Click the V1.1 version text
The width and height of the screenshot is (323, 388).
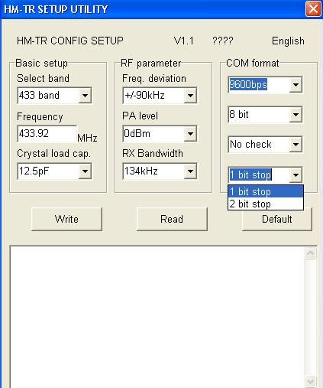click(183, 41)
